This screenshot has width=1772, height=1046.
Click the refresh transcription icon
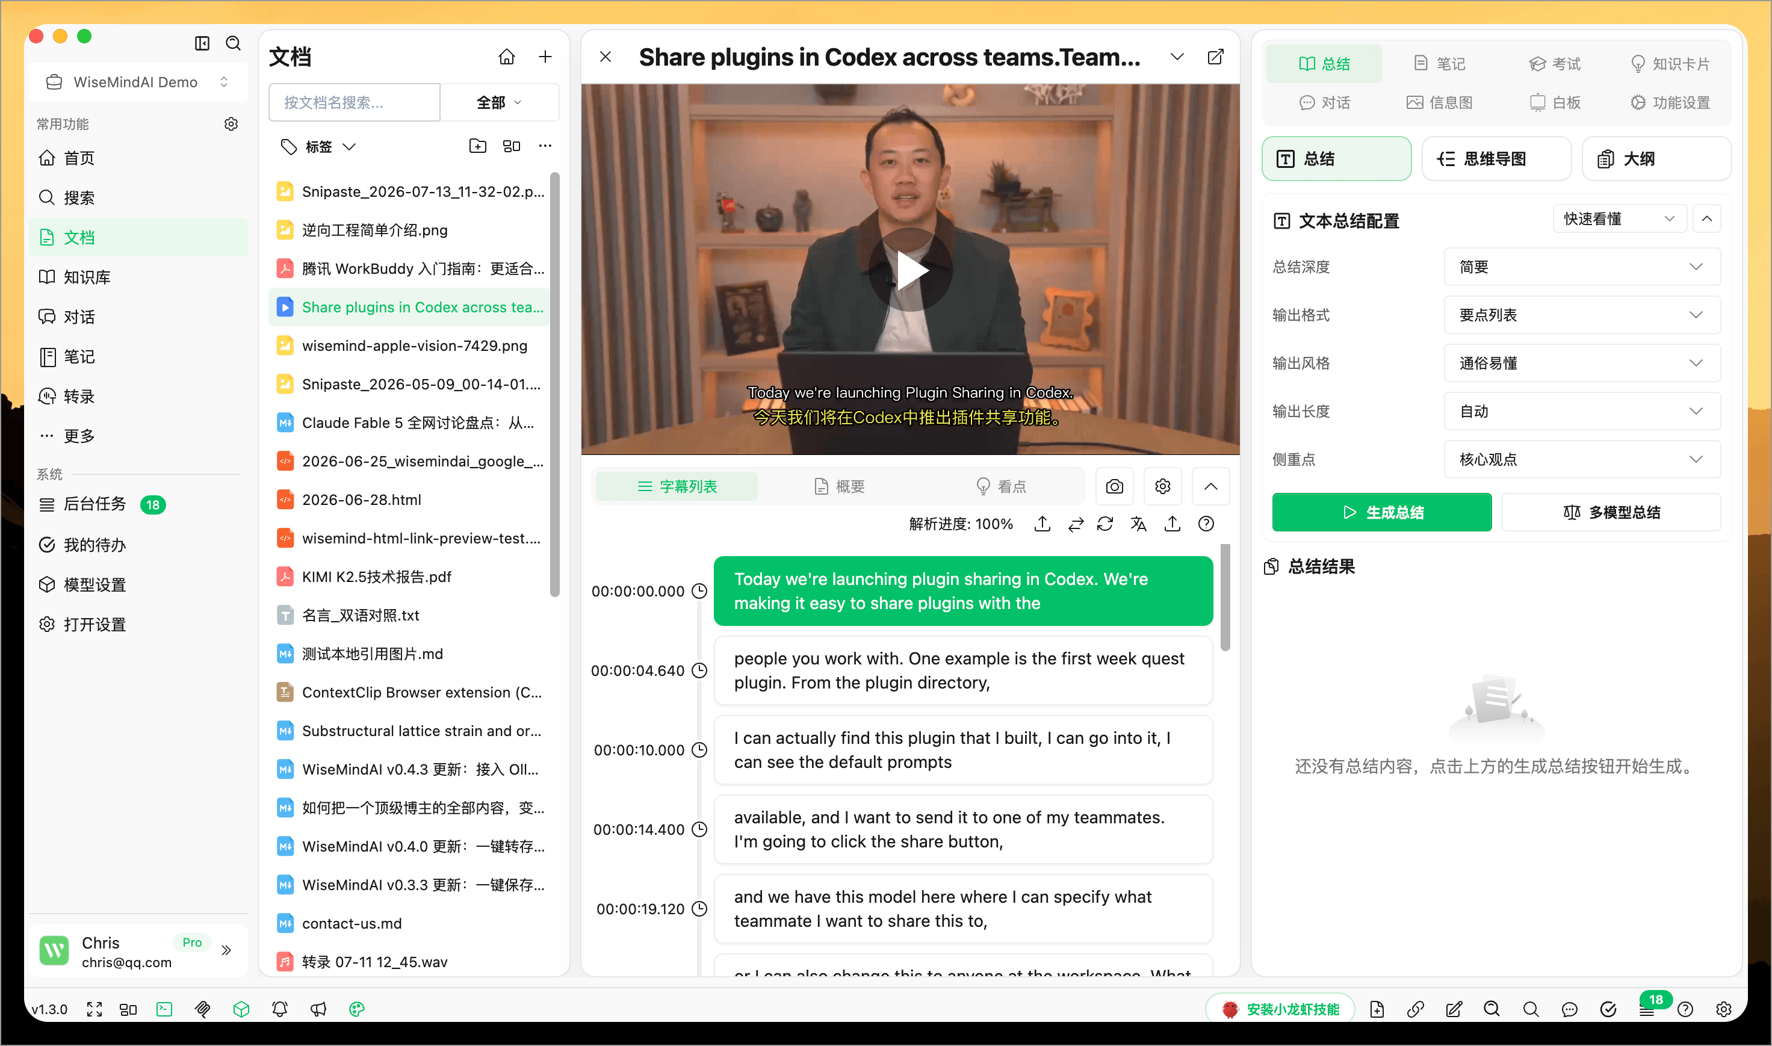click(1104, 524)
